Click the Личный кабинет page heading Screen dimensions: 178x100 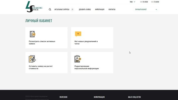click(39, 21)
